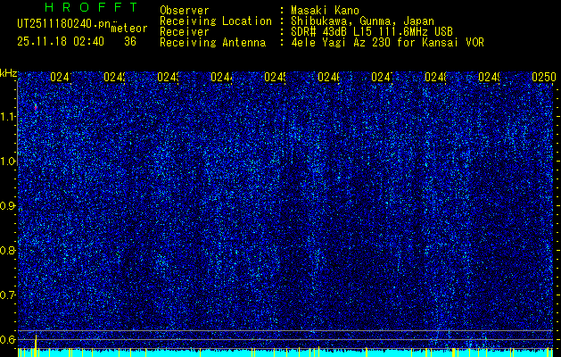
Task: Click the 0247 time marker
Action: coord(382,77)
